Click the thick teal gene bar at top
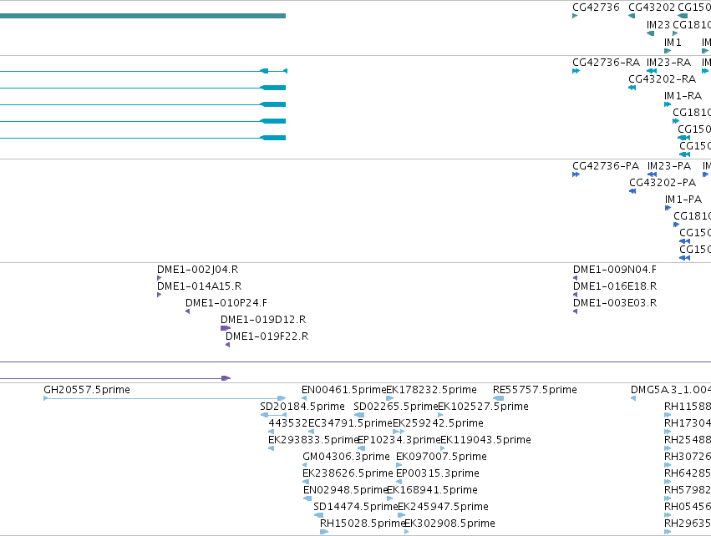Viewport: 711px width, 536px height. tap(143, 16)
